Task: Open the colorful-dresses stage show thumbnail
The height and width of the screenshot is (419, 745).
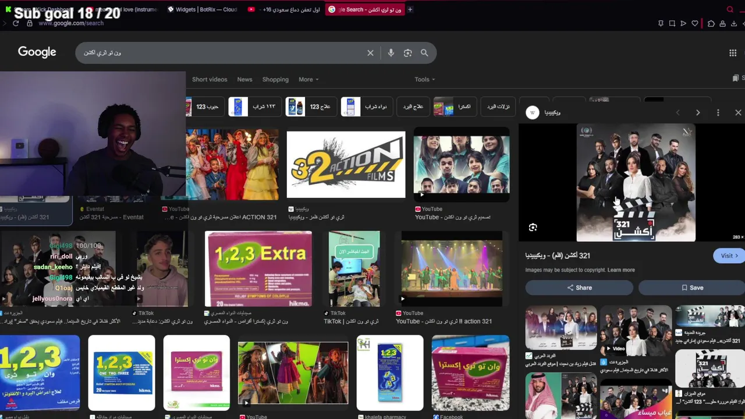Action: (232, 165)
